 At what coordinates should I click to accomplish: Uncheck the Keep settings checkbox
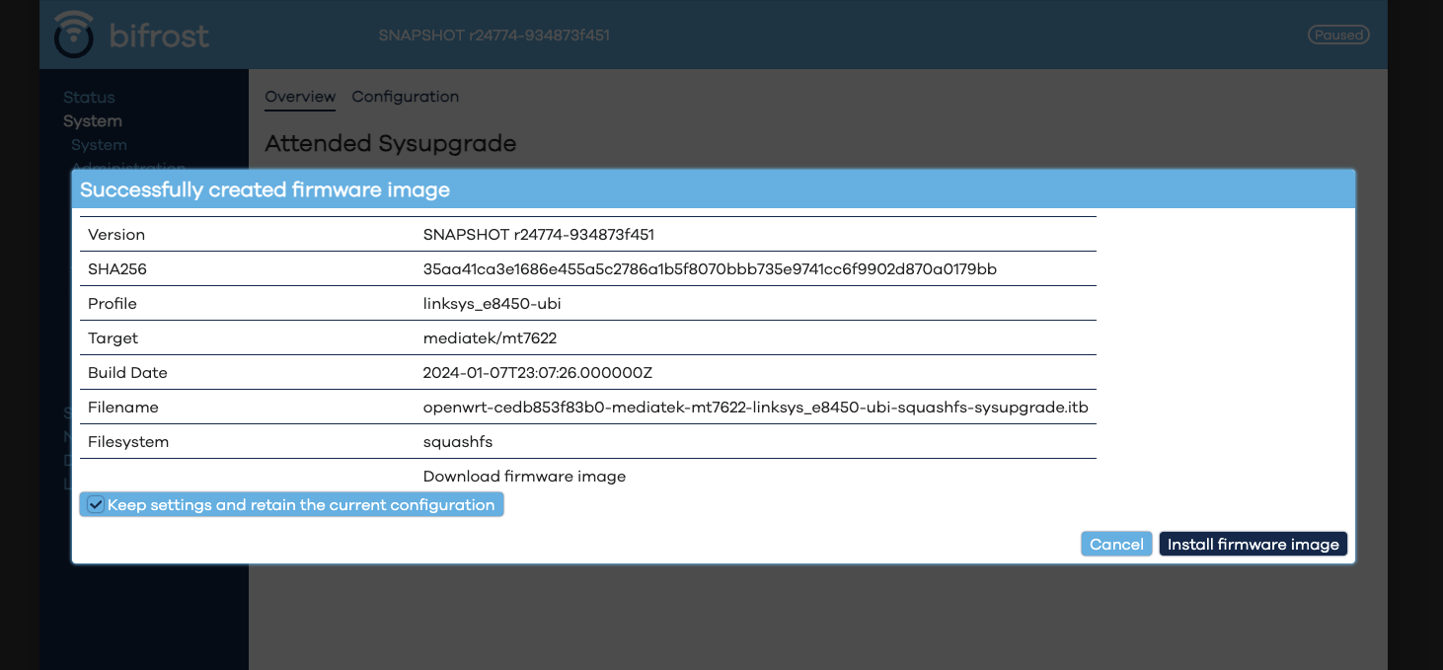(x=96, y=504)
